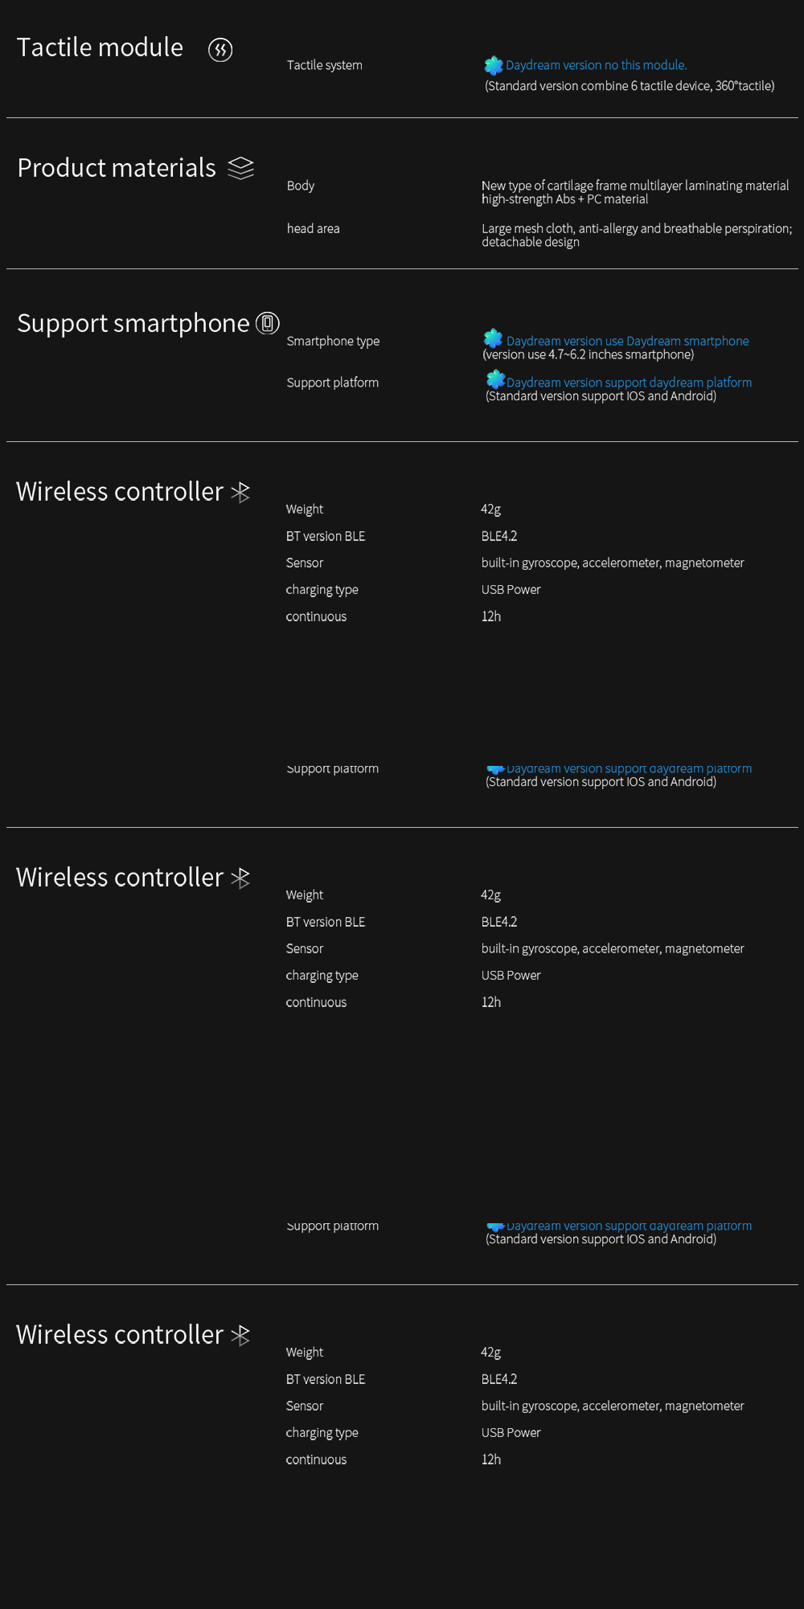The width and height of the screenshot is (804, 1609).
Task: Click Bluetooth icon beside first Wireless controller heading
Action: coord(240,492)
